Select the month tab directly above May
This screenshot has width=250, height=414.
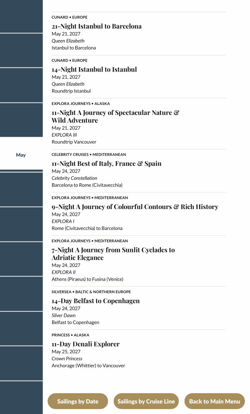click(21, 120)
